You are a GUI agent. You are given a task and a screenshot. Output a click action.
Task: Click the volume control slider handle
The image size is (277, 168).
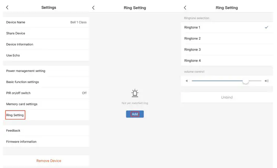(245, 81)
